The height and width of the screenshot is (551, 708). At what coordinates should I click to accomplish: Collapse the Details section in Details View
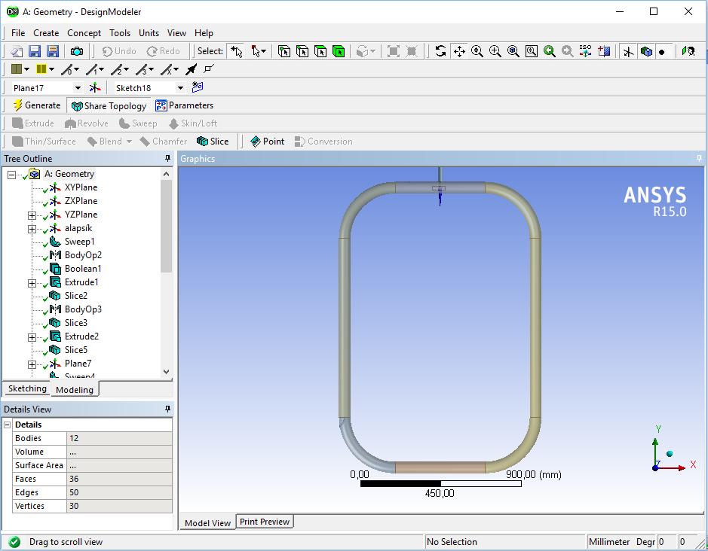click(x=8, y=425)
